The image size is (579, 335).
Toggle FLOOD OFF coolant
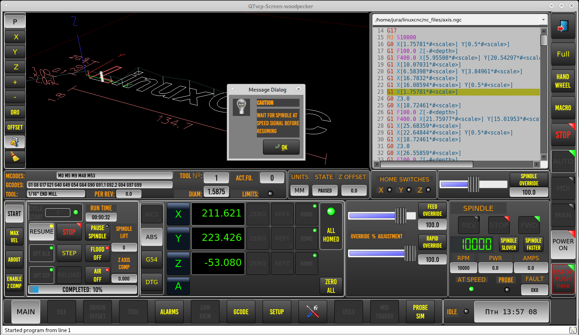coord(98,253)
